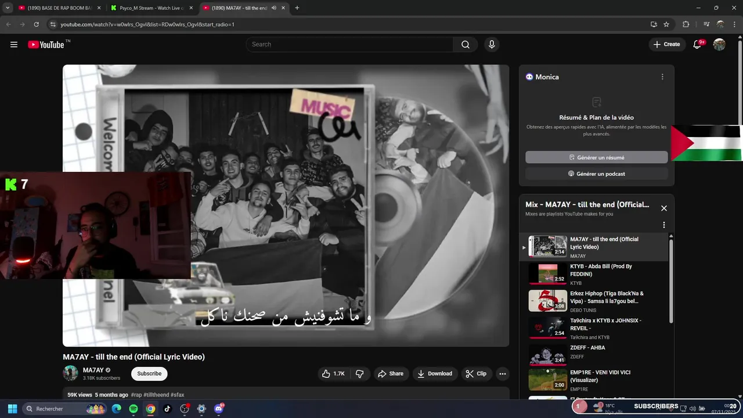Open Microsoft Edge from taskbar
The width and height of the screenshot is (743, 418).
pyautogui.click(x=117, y=409)
